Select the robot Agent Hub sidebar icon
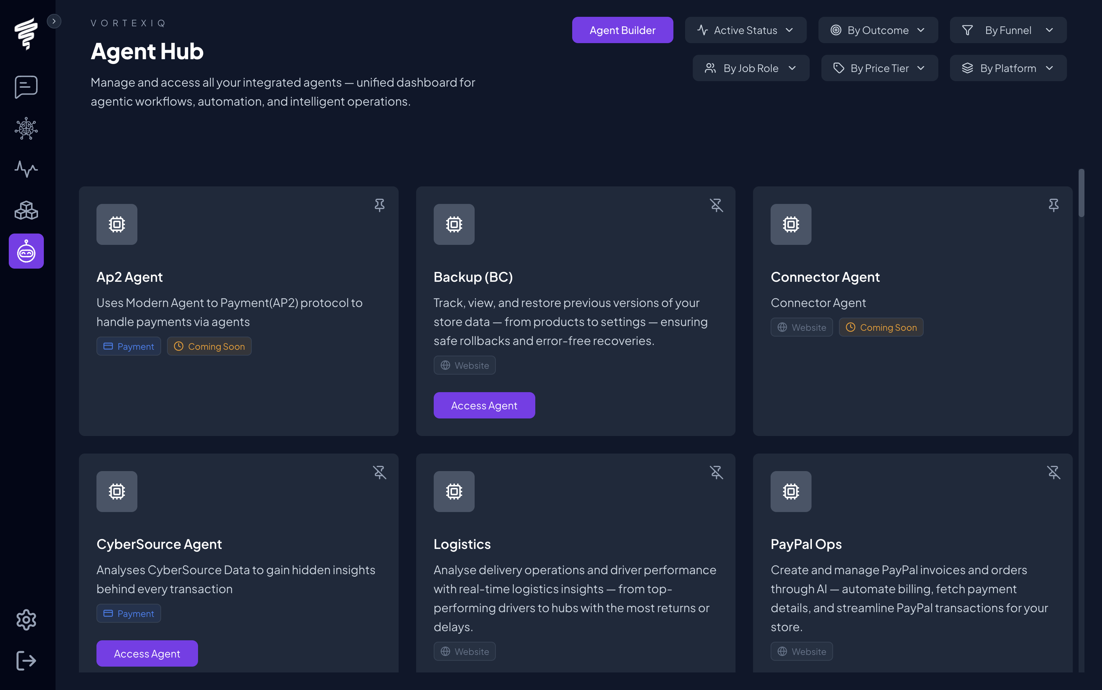The width and height of the screenshot is (1102, 690). click(x=26, y=251)
